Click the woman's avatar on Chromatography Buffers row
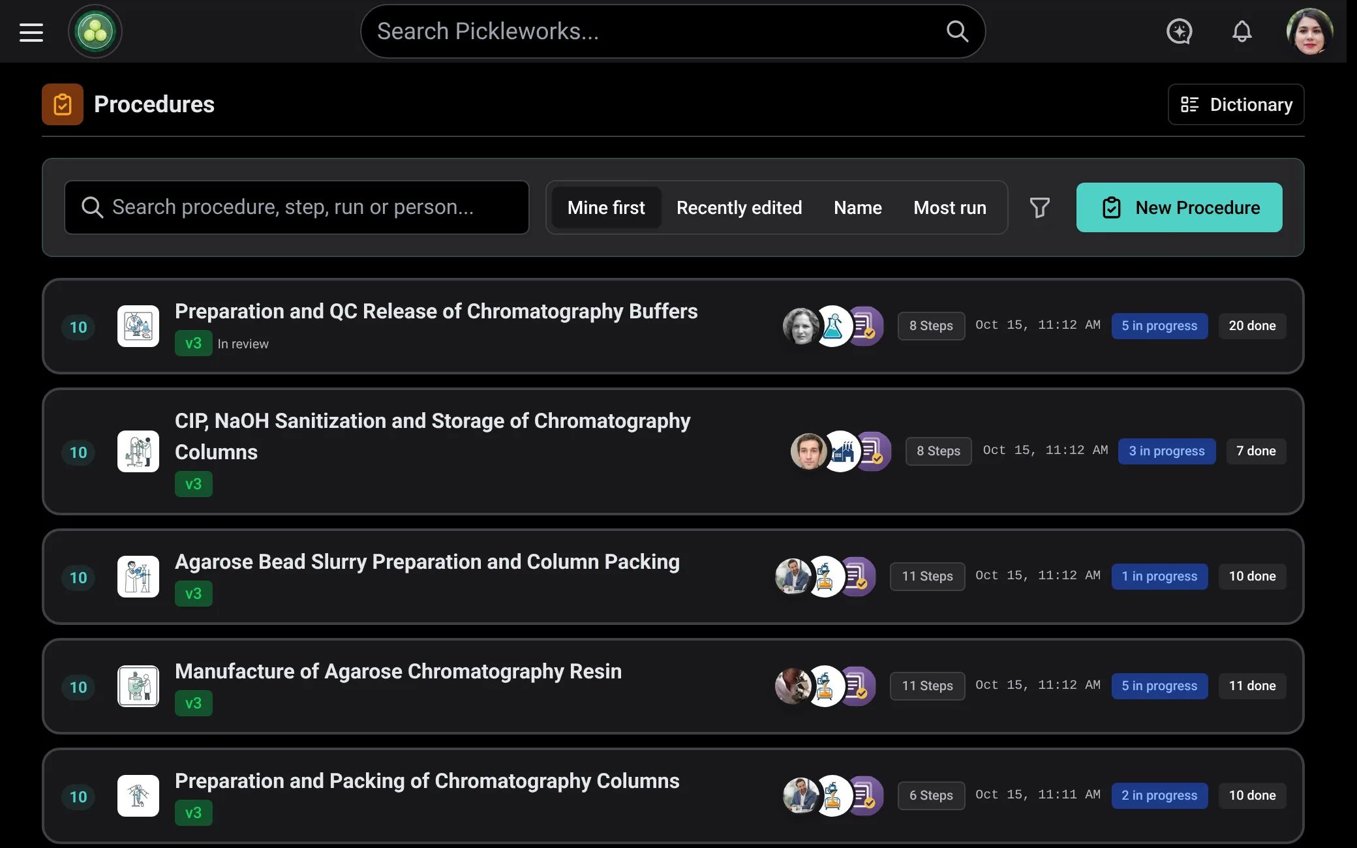The image size is (1357, 848). 801,326
